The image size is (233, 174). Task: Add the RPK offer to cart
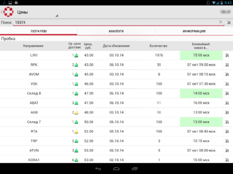click(x=227, y=65)
